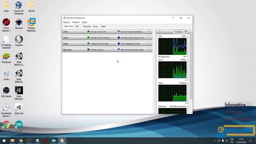Image resolution: width=256 pixels, height=144 pixels.
Task: Expand the Disco section chevron
Action: pyautogui.click(x=149, y=38)
